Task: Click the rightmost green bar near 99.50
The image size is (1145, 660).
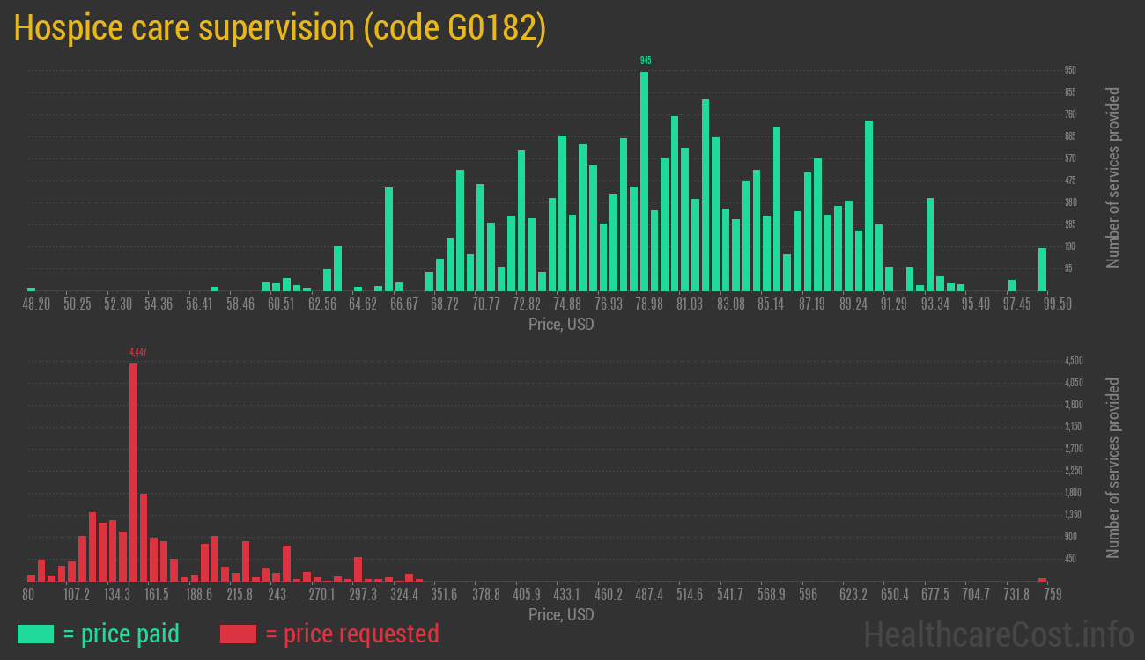Action: click(1042, 269)
